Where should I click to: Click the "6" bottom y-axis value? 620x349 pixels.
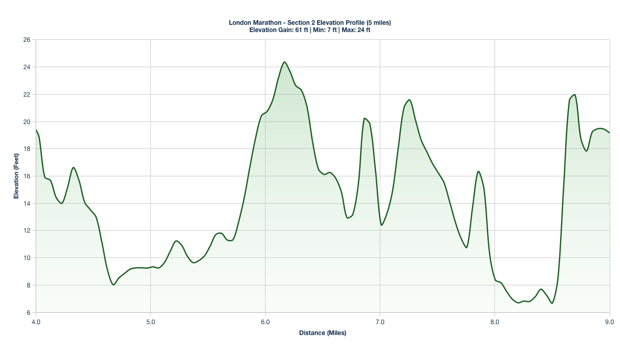point(28,313)
